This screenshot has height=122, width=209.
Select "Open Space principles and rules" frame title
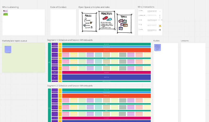tap(94, 7)
